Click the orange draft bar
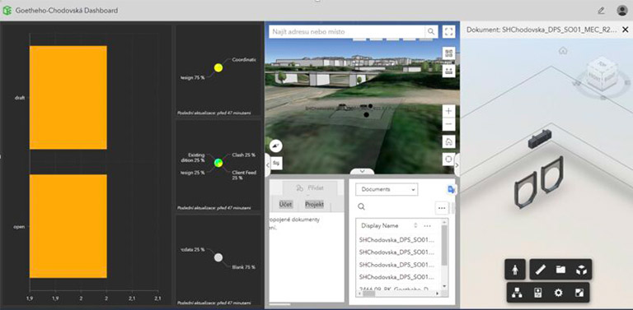633x310 pixels. 68,97
